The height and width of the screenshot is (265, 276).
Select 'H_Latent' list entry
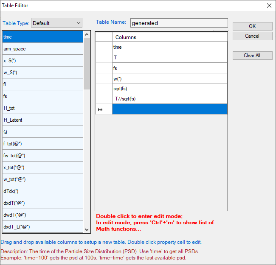click(42, 120)
